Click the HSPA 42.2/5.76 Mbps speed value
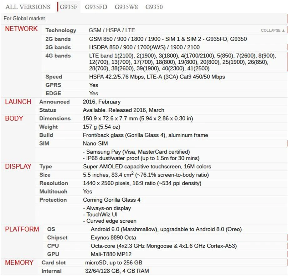 (157, 77)
